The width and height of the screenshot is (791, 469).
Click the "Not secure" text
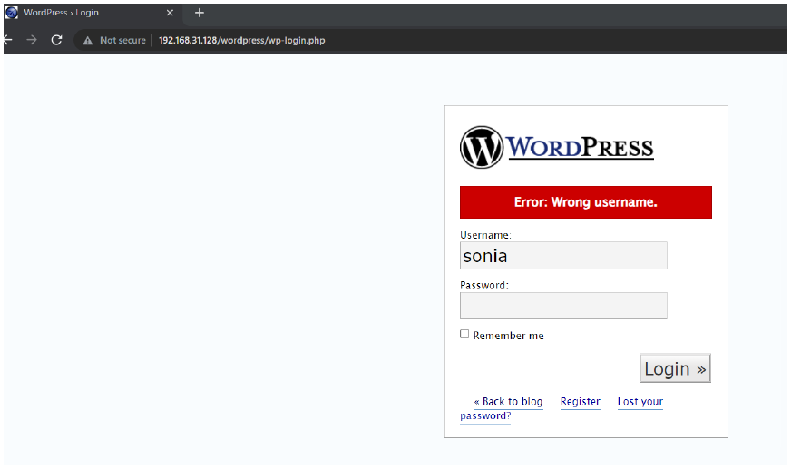[122, 40]
